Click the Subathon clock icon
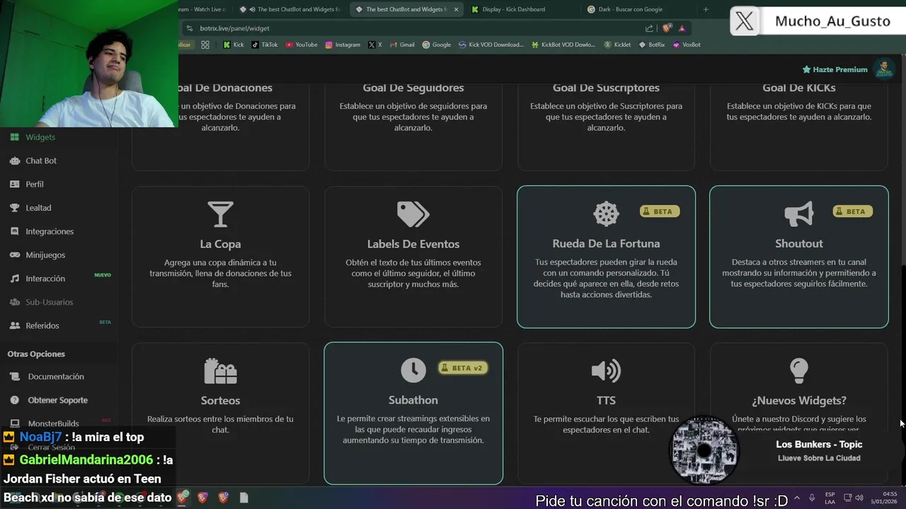 click(413, 370)
